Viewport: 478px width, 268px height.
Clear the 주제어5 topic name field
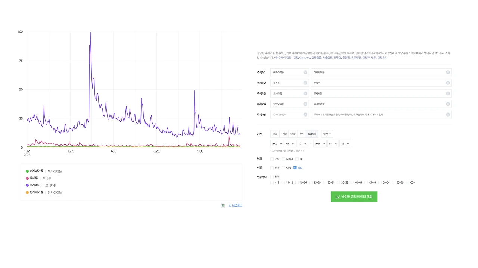coord(305,115)
